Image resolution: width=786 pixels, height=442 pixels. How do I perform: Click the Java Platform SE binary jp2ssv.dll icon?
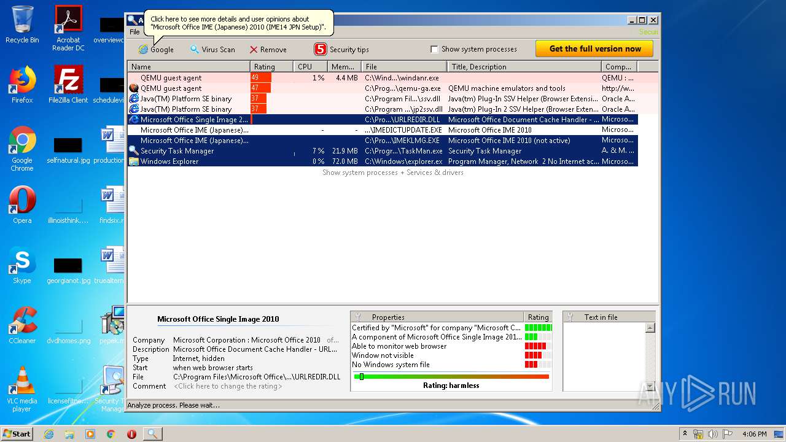pos(134,109)
